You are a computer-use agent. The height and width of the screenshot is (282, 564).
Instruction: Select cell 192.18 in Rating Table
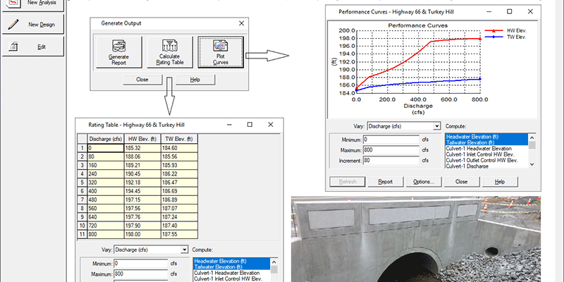tap(143, 183)
